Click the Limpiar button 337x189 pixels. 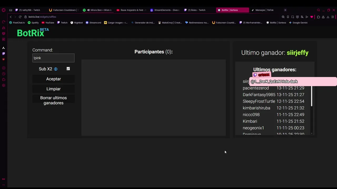coord(53,89)
